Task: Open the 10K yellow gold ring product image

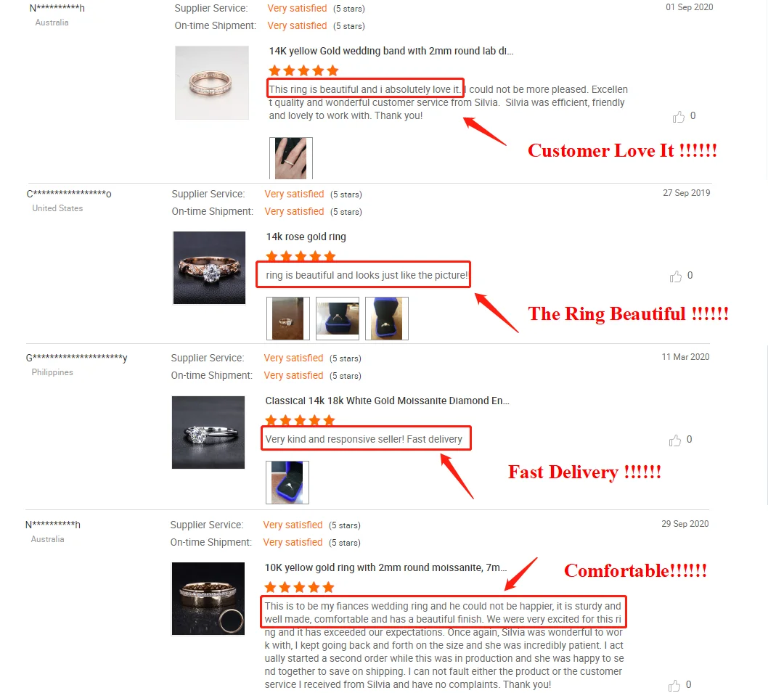Action: [208, 599]
